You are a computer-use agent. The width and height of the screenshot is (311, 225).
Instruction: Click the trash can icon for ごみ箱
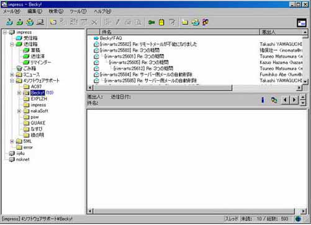pos(19,68)
